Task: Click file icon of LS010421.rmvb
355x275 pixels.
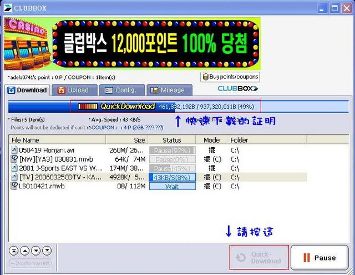Action: [x=14, y=186]
